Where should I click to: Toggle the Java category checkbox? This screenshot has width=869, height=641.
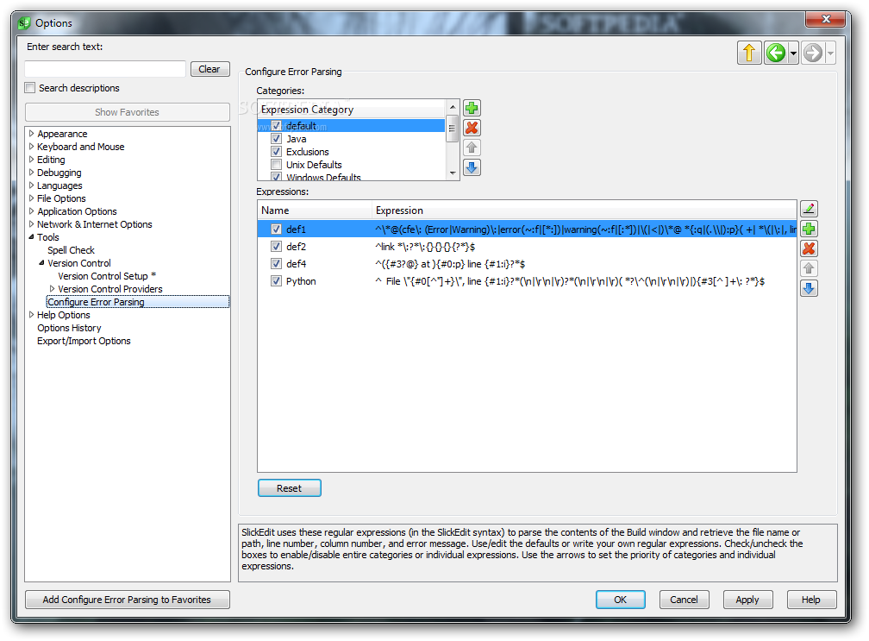(x=276, y=139)
